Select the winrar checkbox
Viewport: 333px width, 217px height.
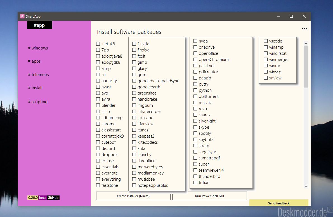[266, 66]
